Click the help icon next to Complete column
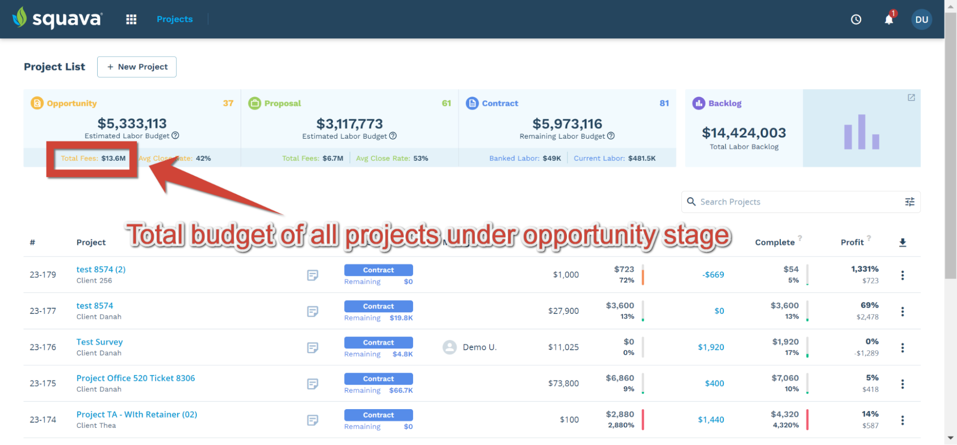Screen dimensions: 957x445 801,238
